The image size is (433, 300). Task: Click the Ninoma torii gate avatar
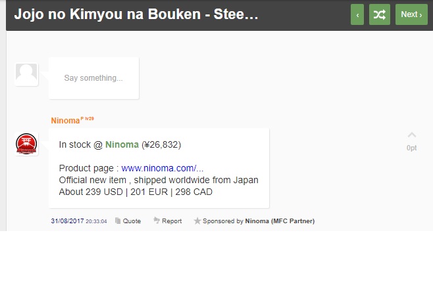[x=26, y=144]
